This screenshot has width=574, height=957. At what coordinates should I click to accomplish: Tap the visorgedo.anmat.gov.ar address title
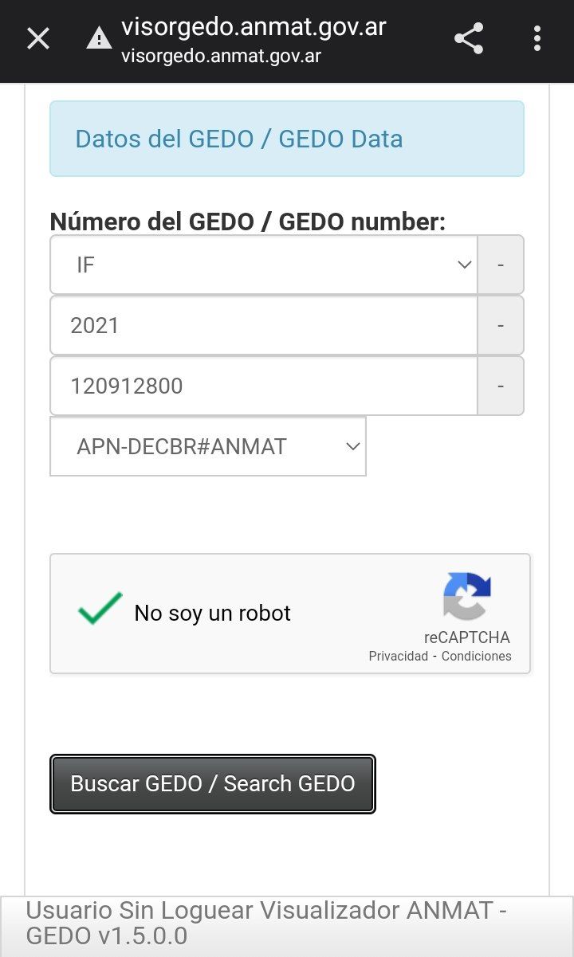[x=254, y=27]
